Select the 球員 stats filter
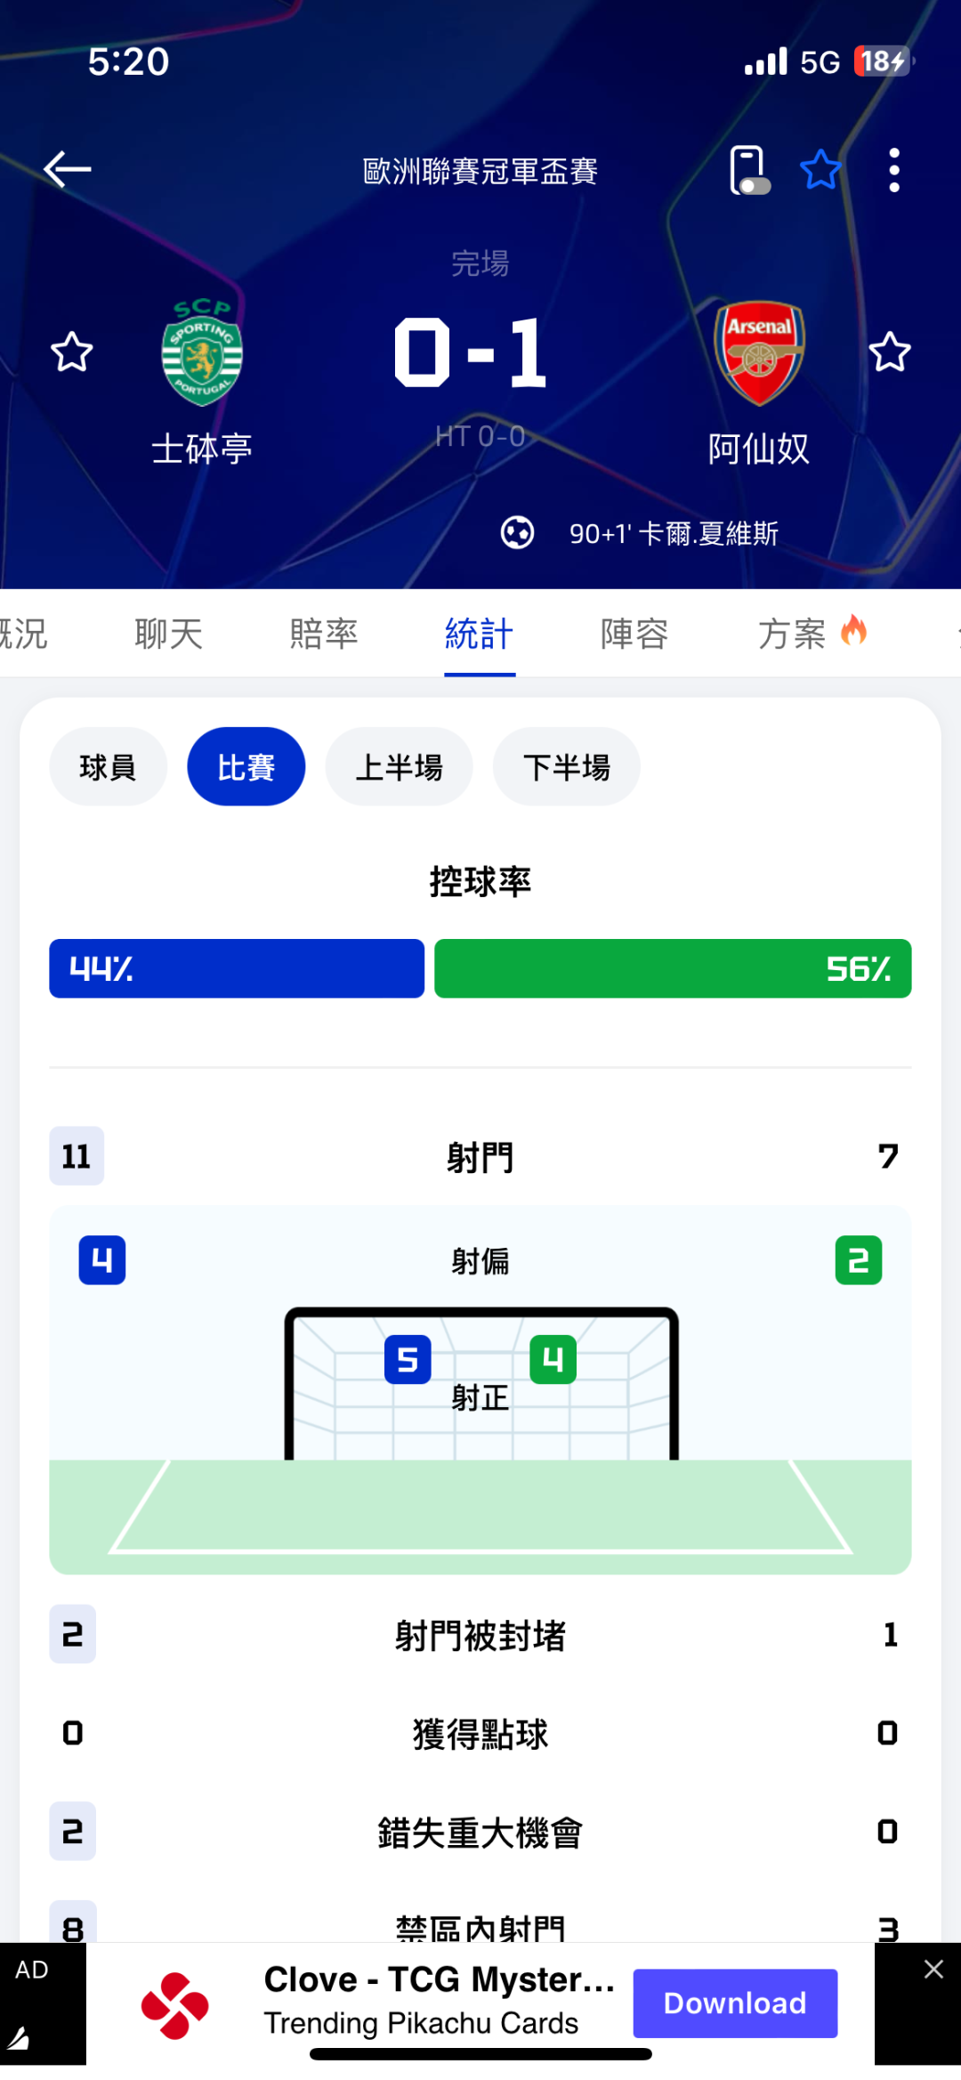Screen dimensions: 961x2080 pyautogui.click(x=108, y=766)
